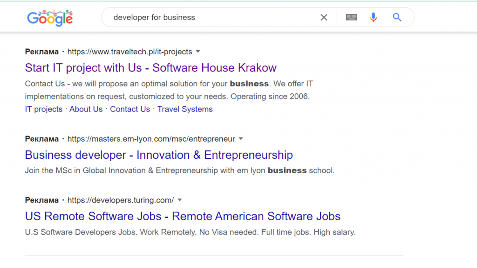Click into the search box text field
The height and width of the screenshot is (268, 477).
[x=210, y=18]
